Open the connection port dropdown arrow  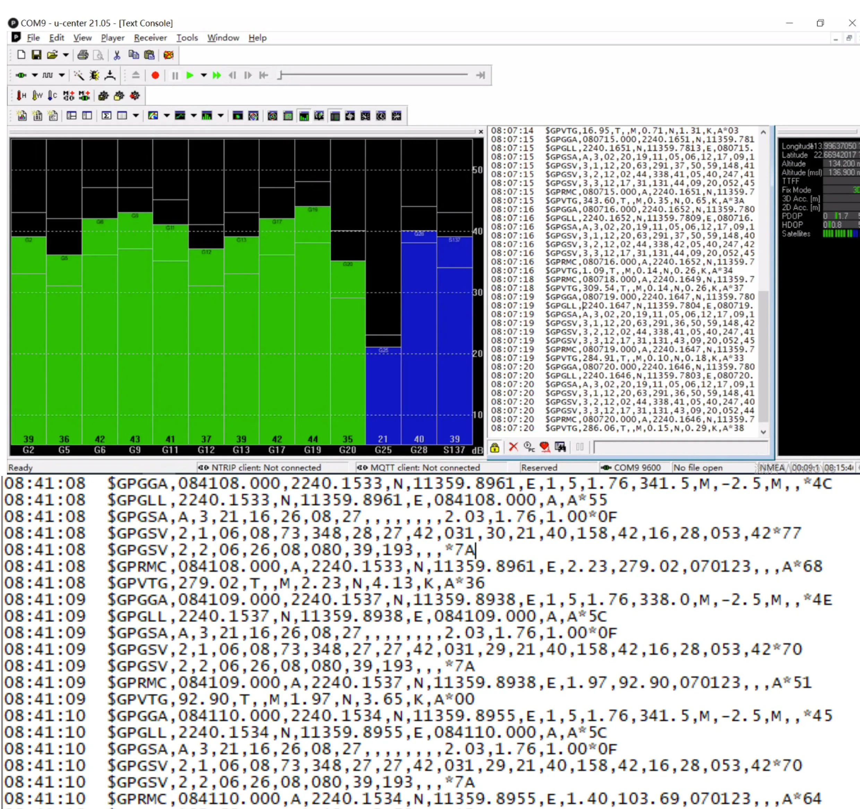(x=35, y=75)
